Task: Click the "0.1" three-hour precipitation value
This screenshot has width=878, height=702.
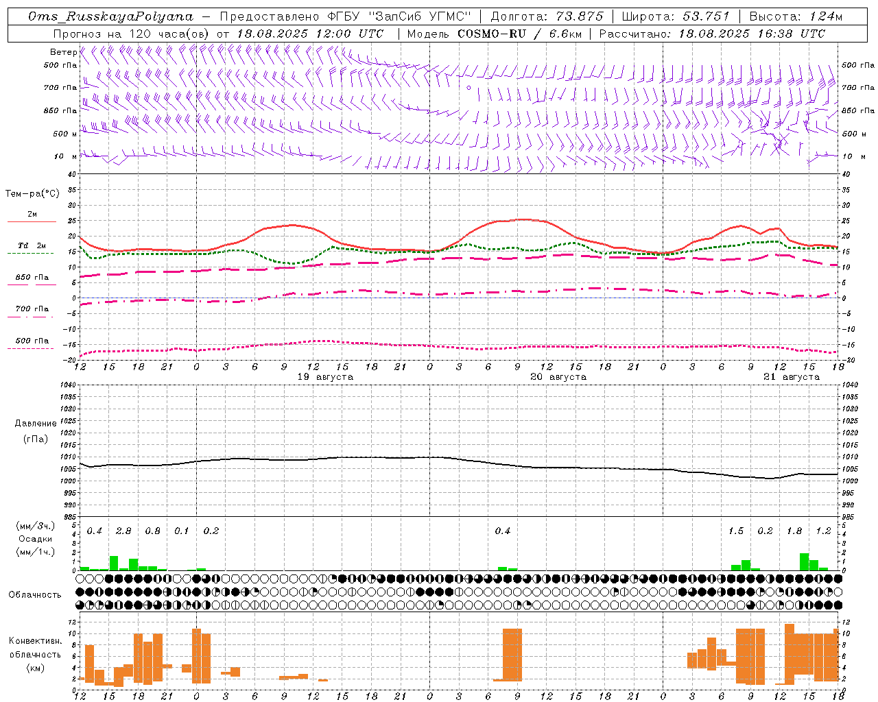Action: tap(182, 531)
